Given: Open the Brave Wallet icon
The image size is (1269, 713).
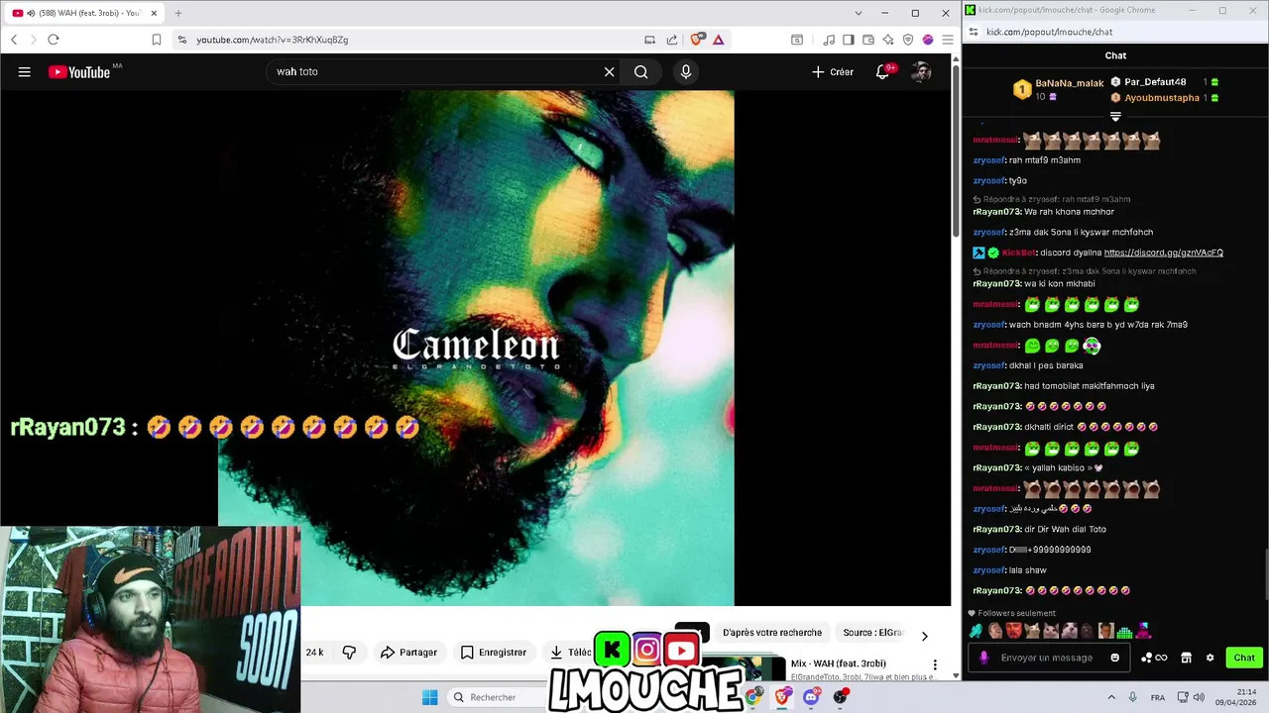Looking at the screenshot, I should 867,40.
